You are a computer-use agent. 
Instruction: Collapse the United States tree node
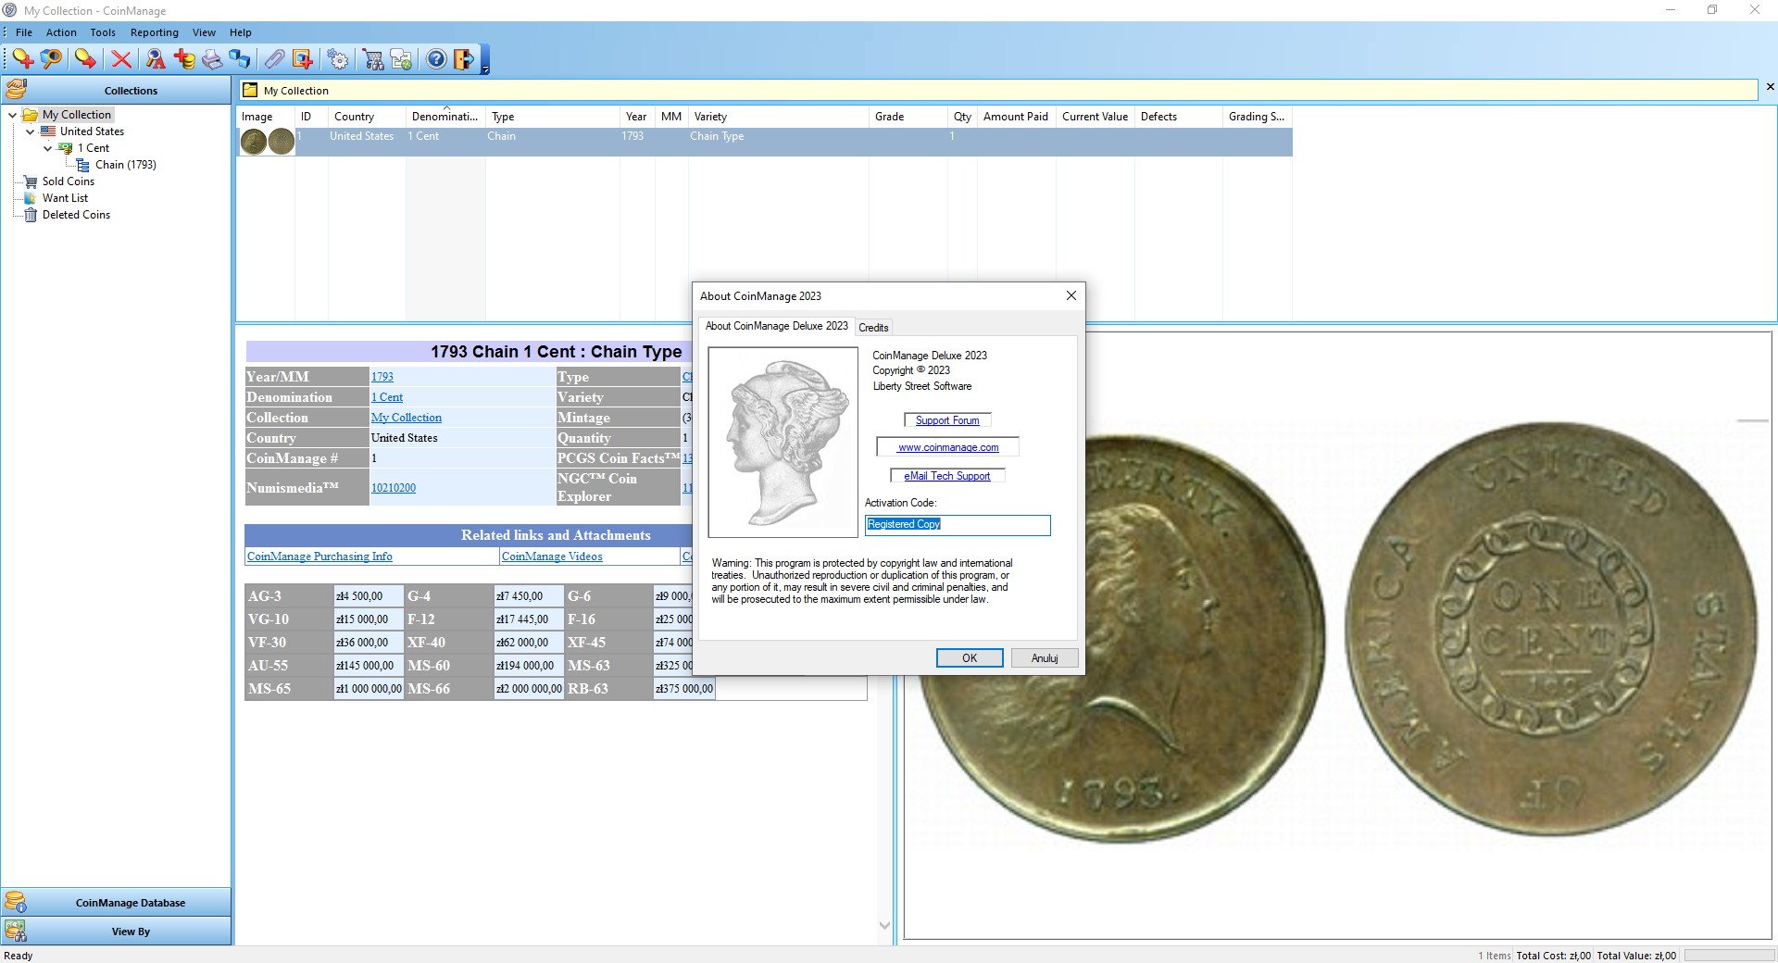(31, 131)
